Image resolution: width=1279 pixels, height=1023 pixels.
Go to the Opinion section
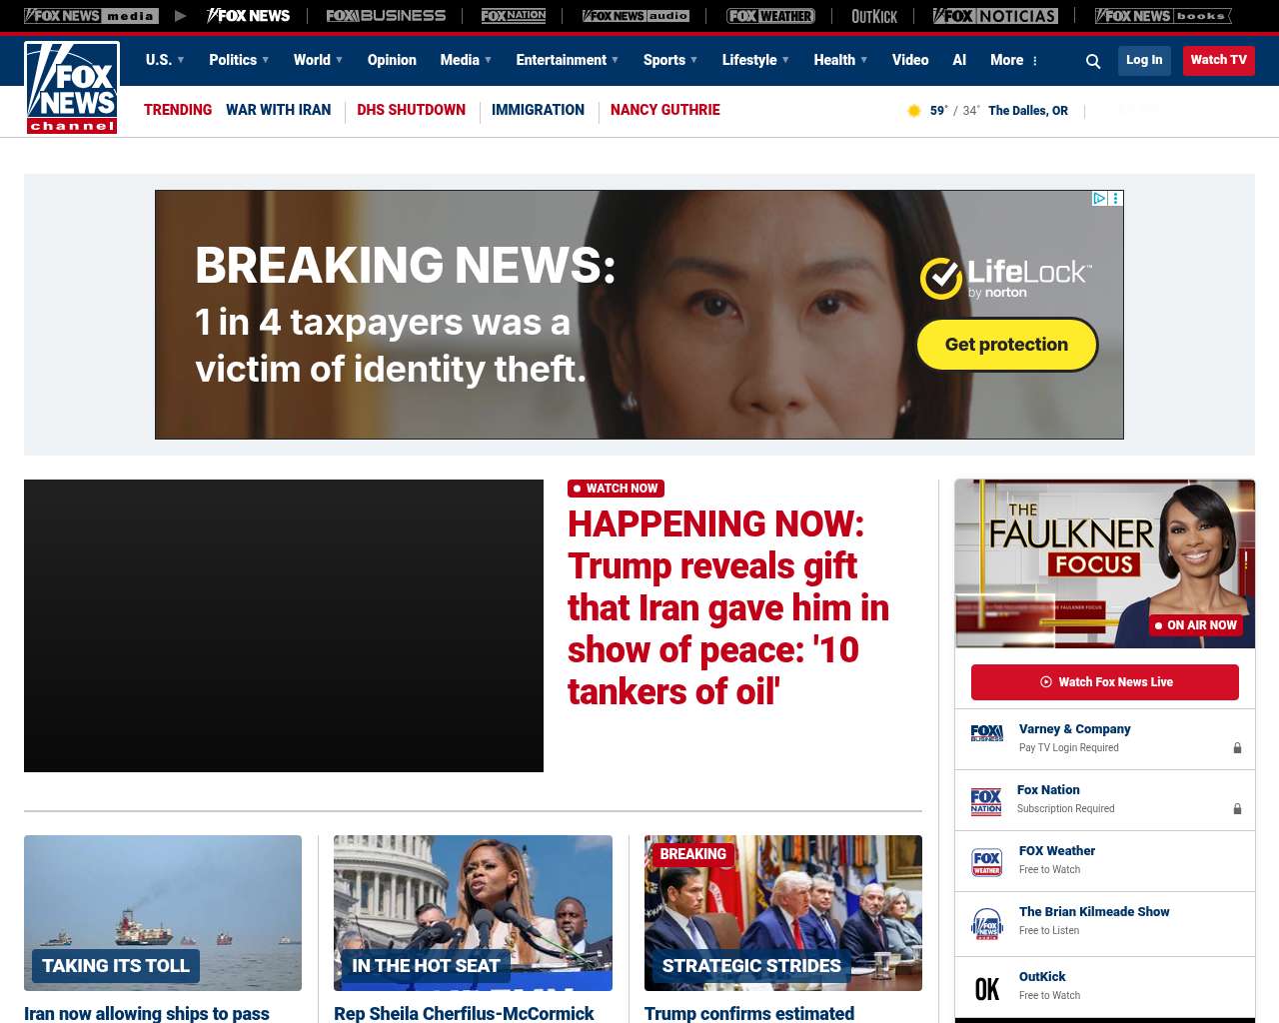(x=392, y=60)
